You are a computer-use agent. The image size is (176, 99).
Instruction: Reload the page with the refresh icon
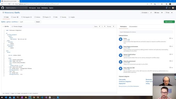click(9, 4)
